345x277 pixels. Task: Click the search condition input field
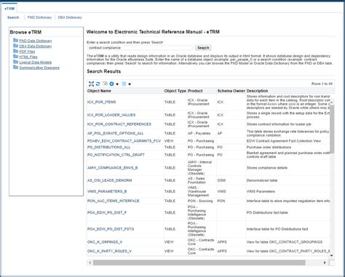pyautogui.click(x=140, y=48)
